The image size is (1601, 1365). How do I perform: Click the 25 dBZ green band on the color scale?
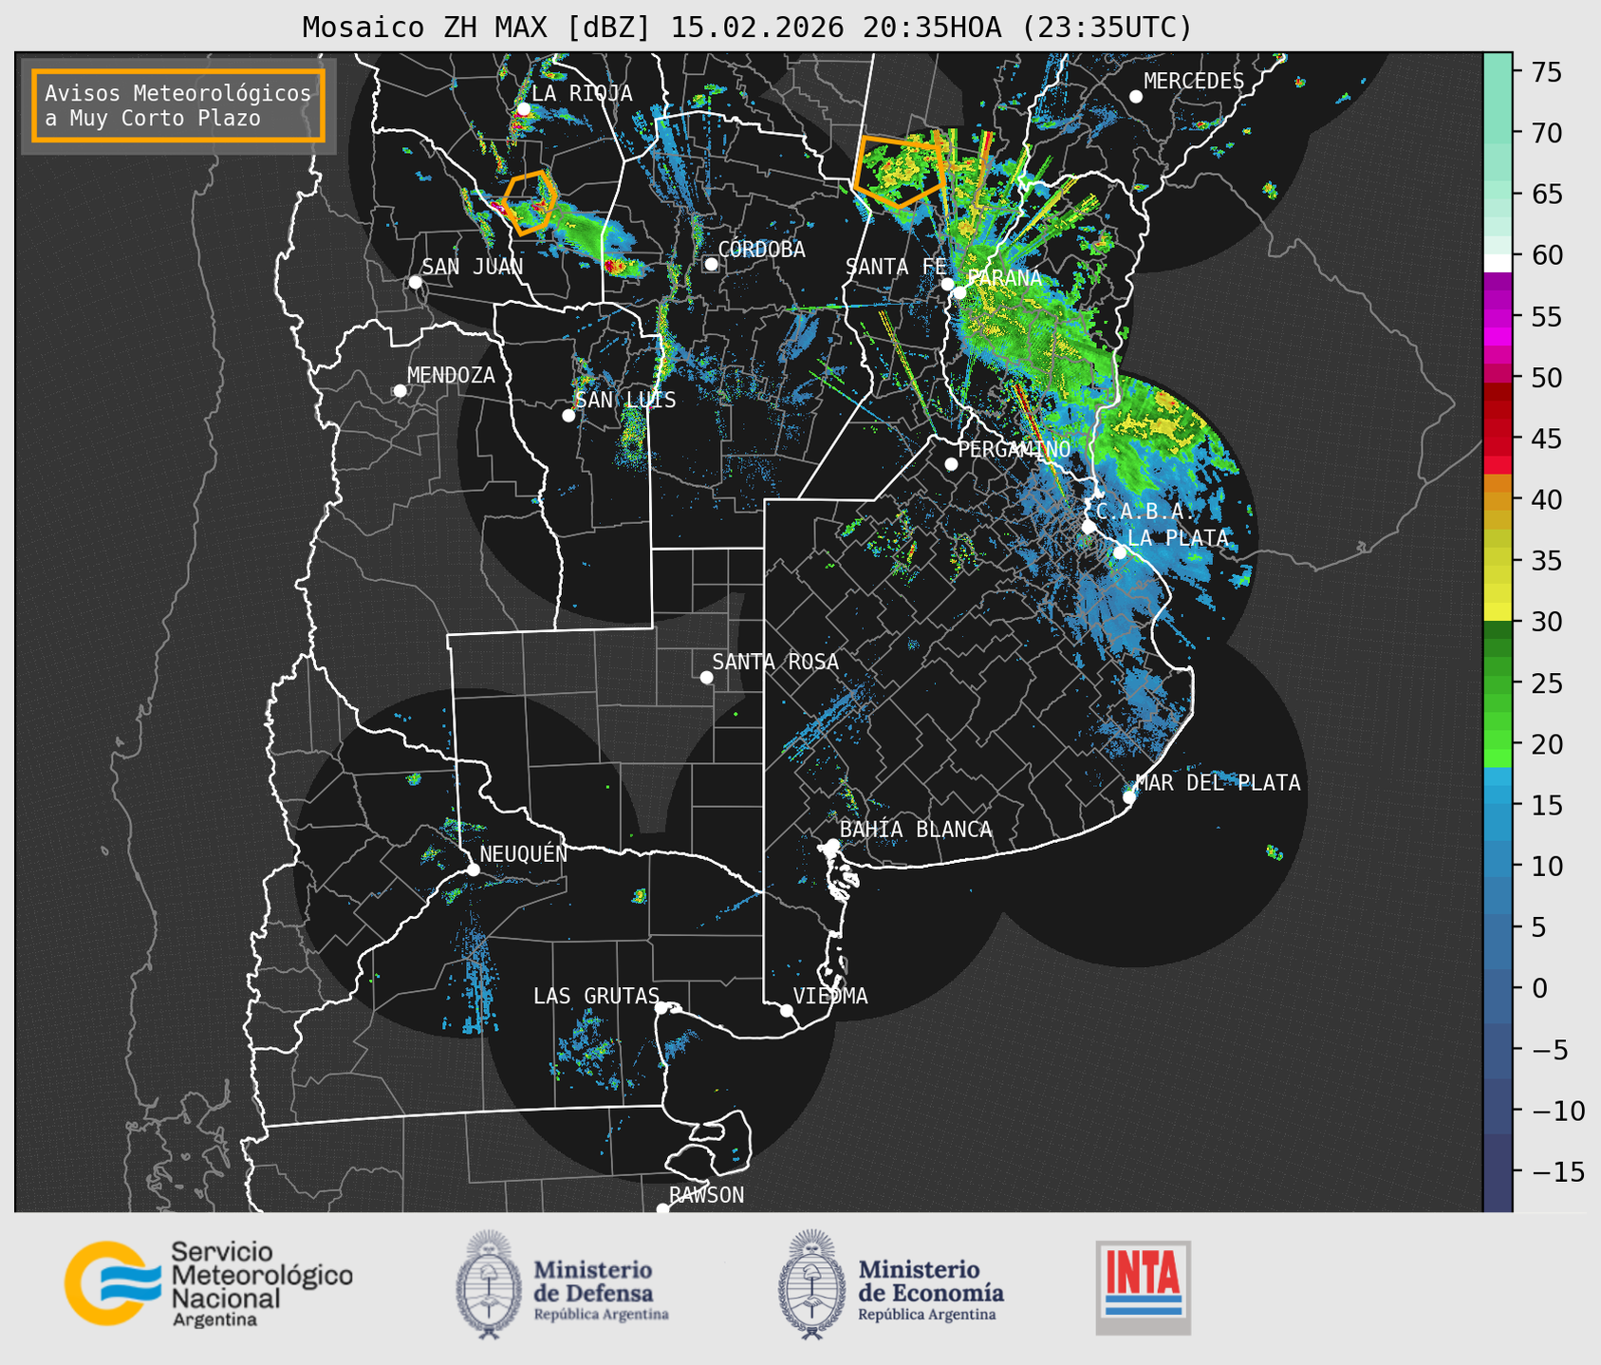click(1498, 682)
